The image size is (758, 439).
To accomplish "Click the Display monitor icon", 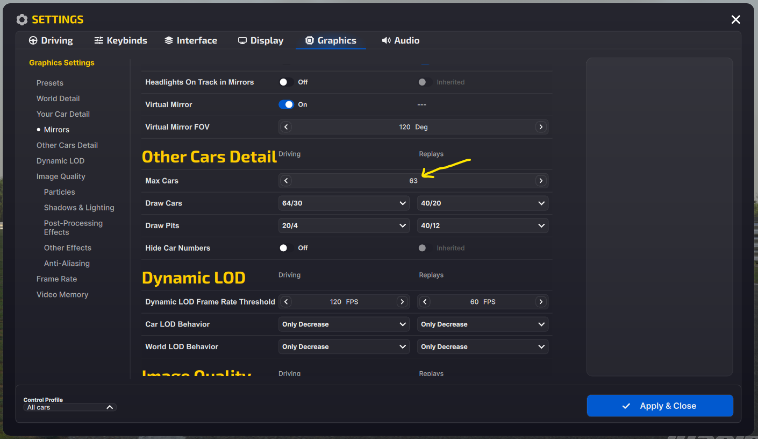I will pyautogui.click(x=242, y=40).
